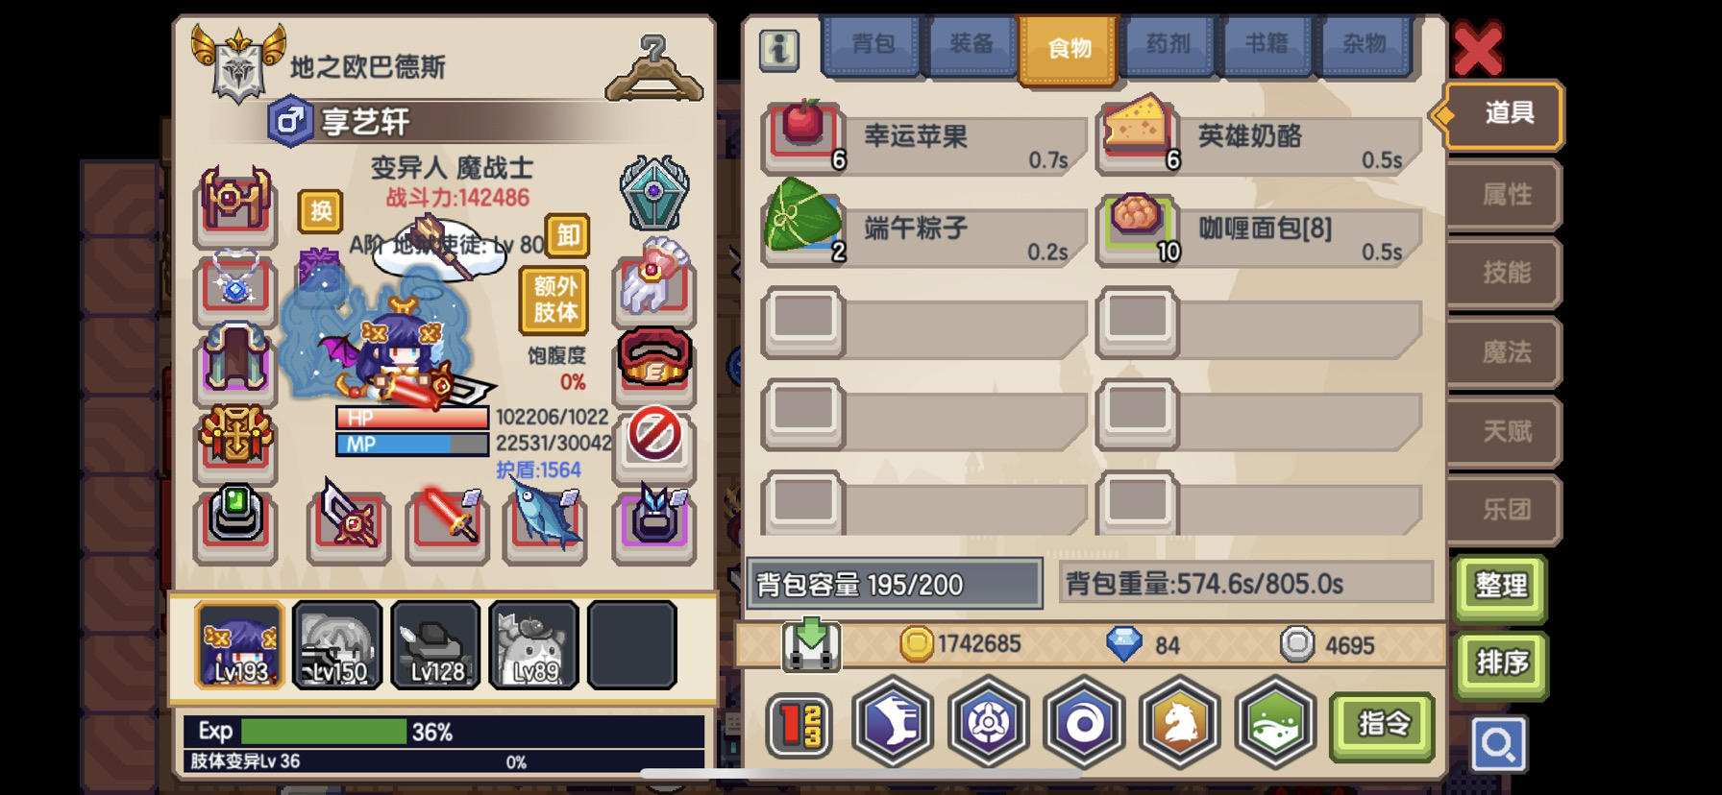Click the 排序 sort button
This screenshot has width=1722, height=795.
point(1501,663)
